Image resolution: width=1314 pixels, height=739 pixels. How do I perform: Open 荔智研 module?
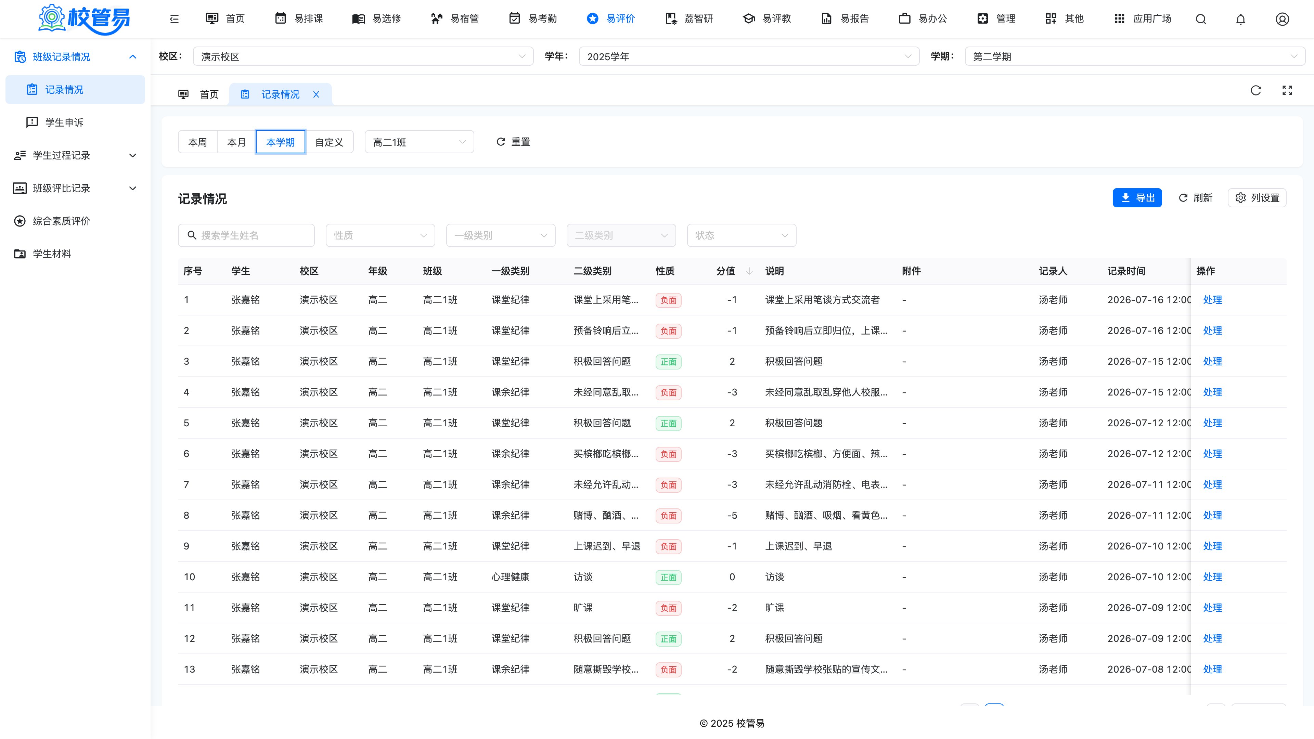(689, 19)
